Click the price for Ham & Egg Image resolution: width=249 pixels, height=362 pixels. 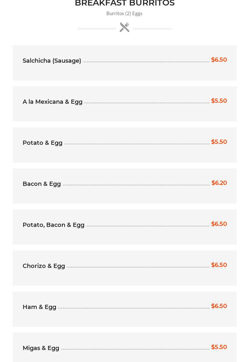coord(219,306)
